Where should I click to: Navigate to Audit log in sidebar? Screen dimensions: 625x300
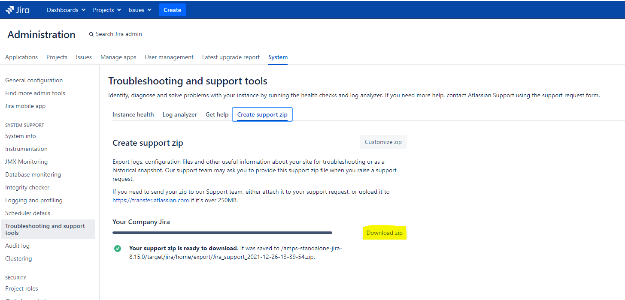click(x=17, y=246)
